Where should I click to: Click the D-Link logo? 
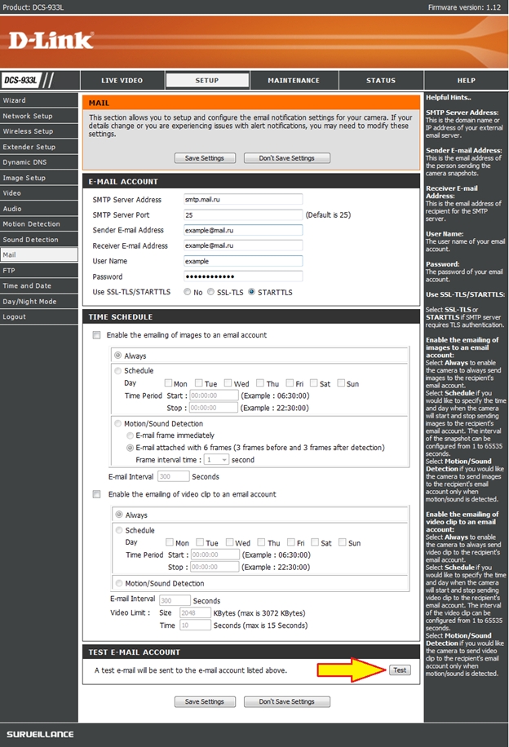52,40
